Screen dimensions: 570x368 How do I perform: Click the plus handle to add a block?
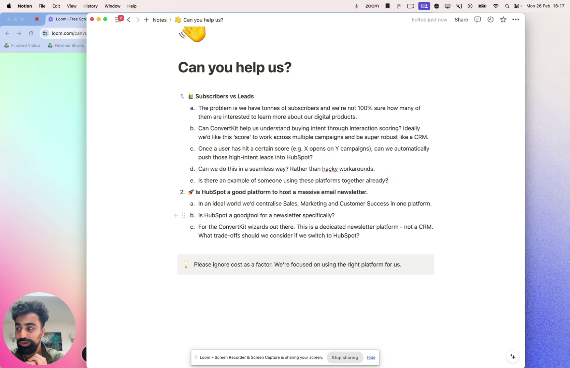pos(176,215)
